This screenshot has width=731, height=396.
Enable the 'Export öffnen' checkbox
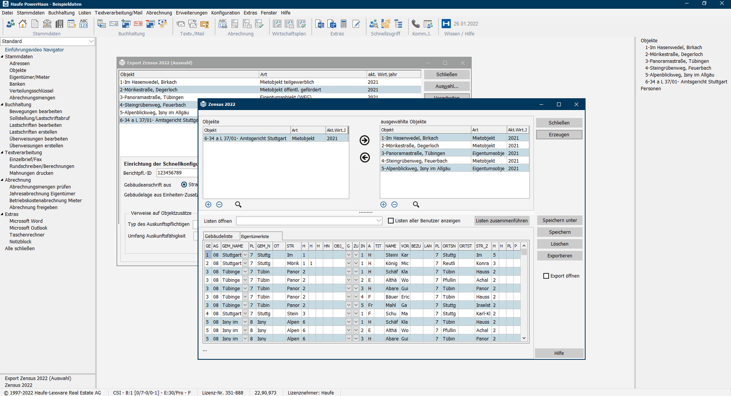(x=546, y=276)
